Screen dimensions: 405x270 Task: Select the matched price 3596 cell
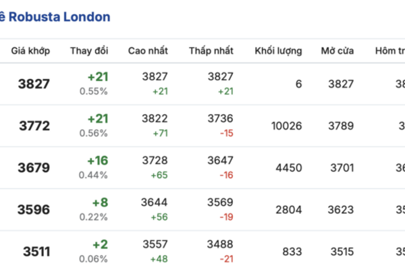[33, 209]
